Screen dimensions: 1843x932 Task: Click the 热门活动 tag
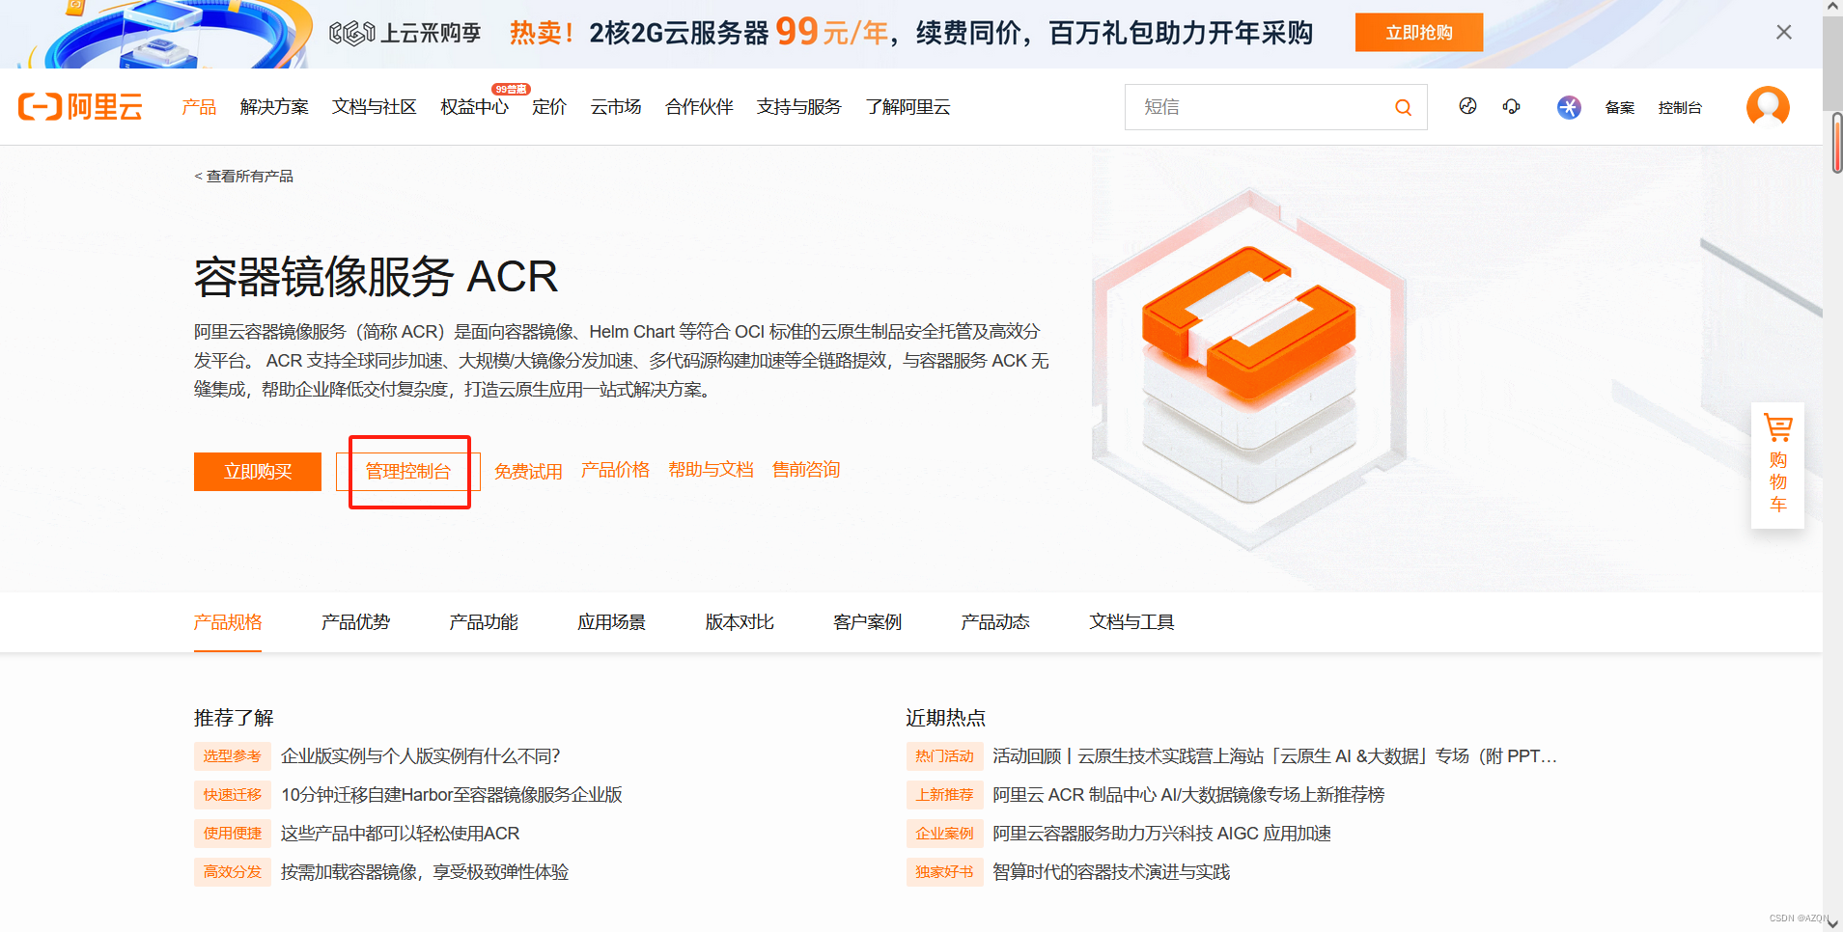(944, 756)
